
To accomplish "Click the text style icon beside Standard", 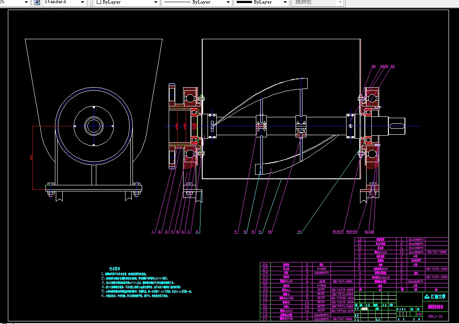I will point(37,2).
